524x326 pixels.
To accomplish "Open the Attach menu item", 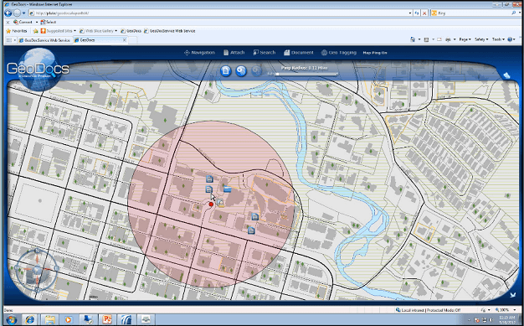I will pos(234,53).
